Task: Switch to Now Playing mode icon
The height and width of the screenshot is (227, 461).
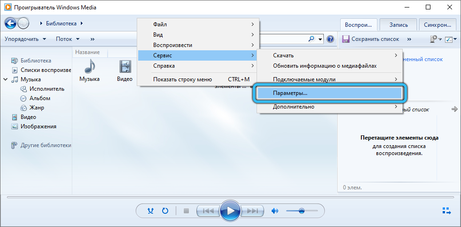Action: (446, 211)
